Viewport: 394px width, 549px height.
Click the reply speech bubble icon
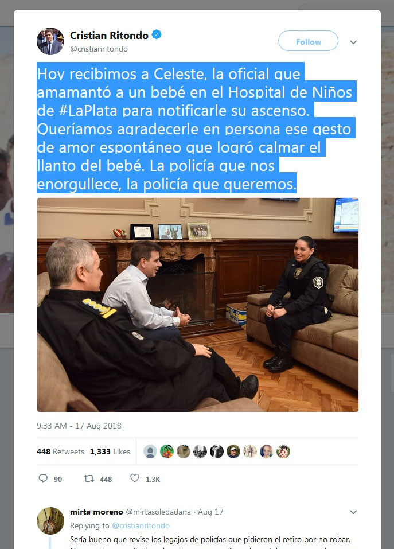[43, 478]
